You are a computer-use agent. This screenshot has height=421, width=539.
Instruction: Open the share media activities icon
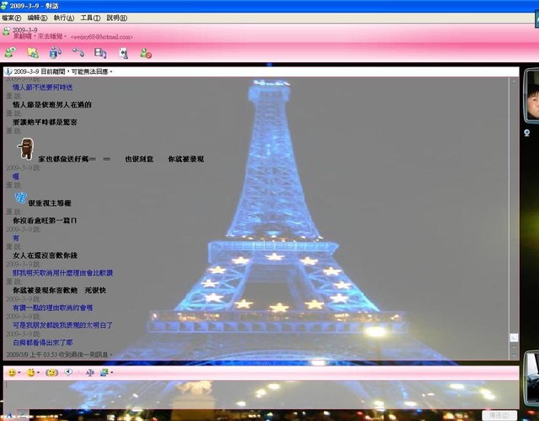(100, 53)
